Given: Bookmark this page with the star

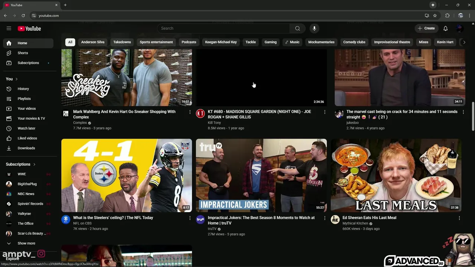Looking at the screenshot, I should (435, 16).
